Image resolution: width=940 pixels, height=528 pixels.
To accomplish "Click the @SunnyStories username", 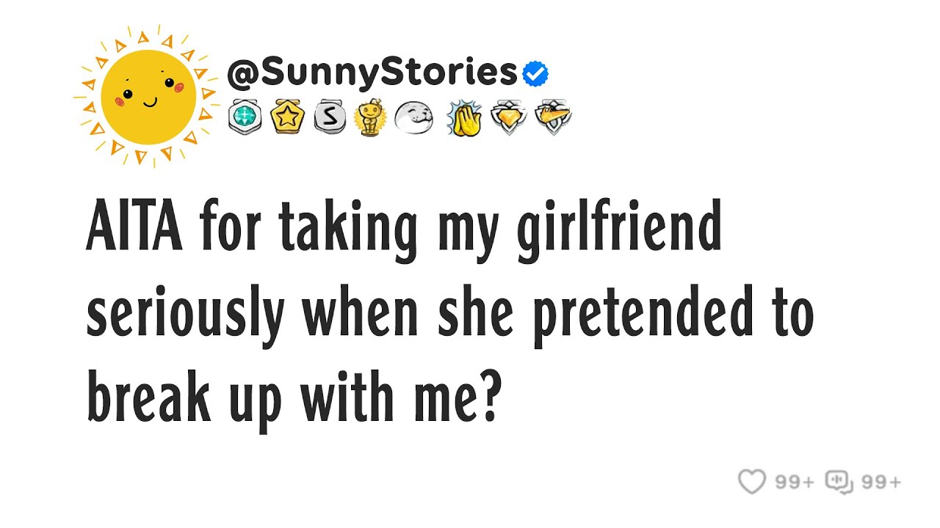I will click(x=372, y=72).
